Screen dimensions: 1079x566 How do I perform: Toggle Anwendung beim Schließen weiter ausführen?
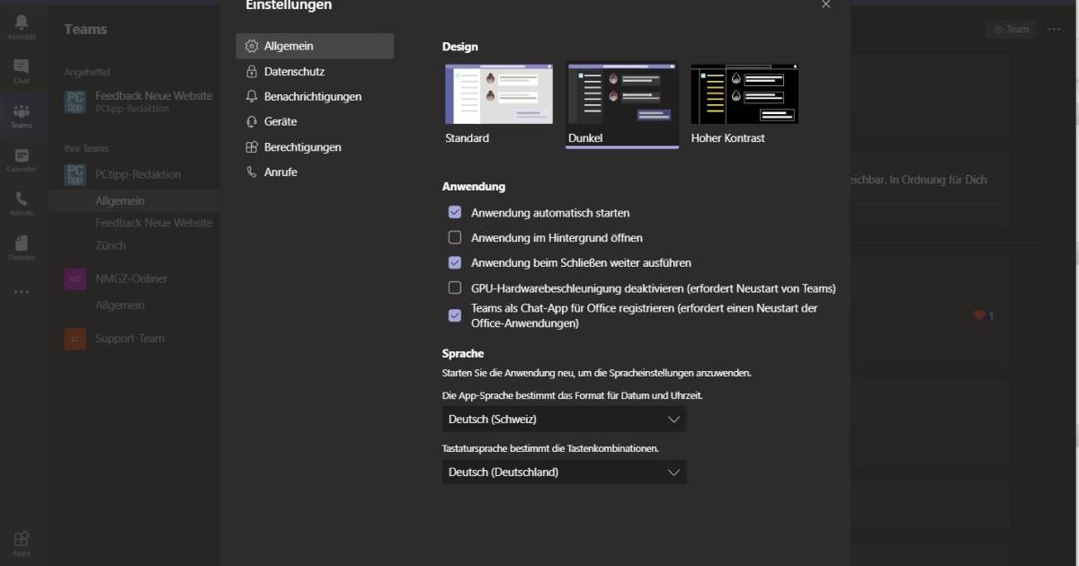tap(455, 263)
